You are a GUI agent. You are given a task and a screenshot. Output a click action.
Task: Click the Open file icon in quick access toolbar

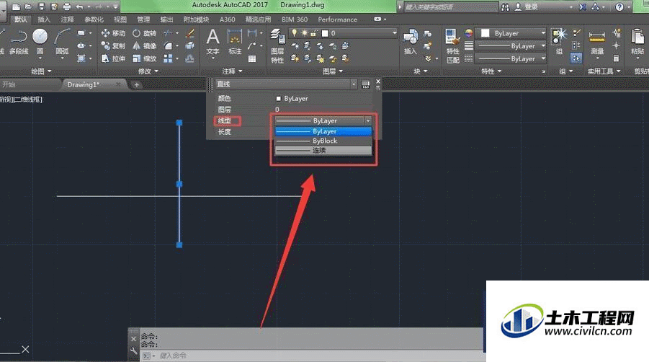pos(29,6)
